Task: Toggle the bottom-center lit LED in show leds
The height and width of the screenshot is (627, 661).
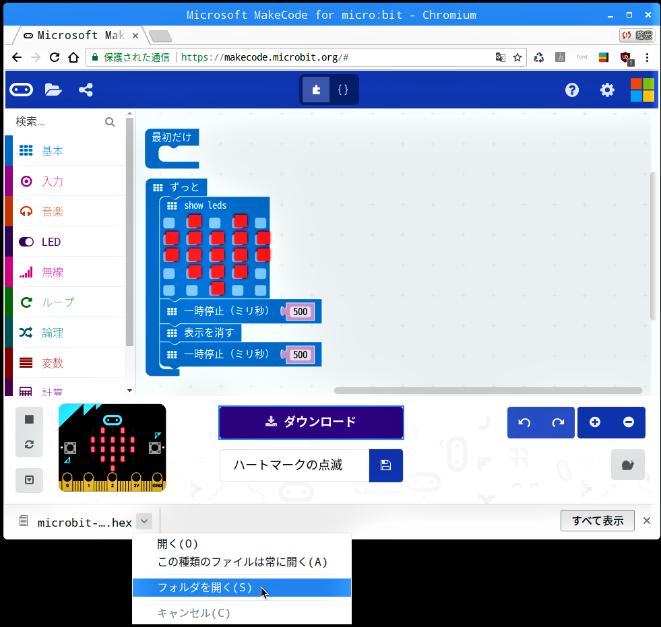Action: pyautogui.click(x=217, y=289)
